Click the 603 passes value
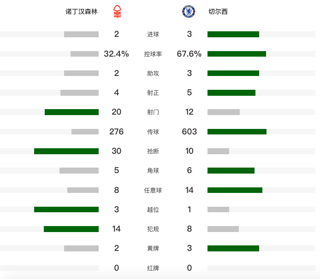This screenshot has width=320, height=279. click(x=190, y=132)
